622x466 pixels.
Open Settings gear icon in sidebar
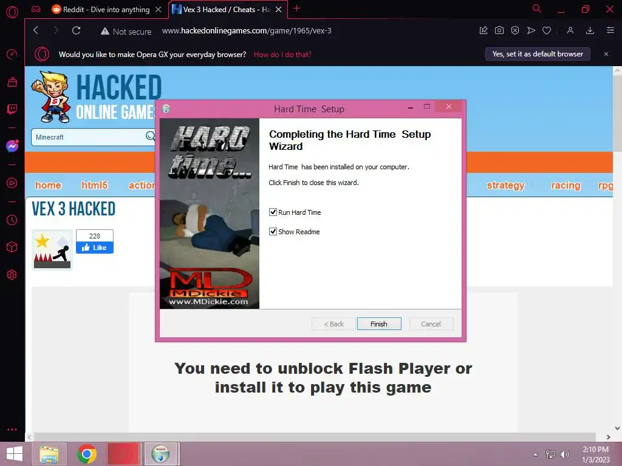click(12, 275)
